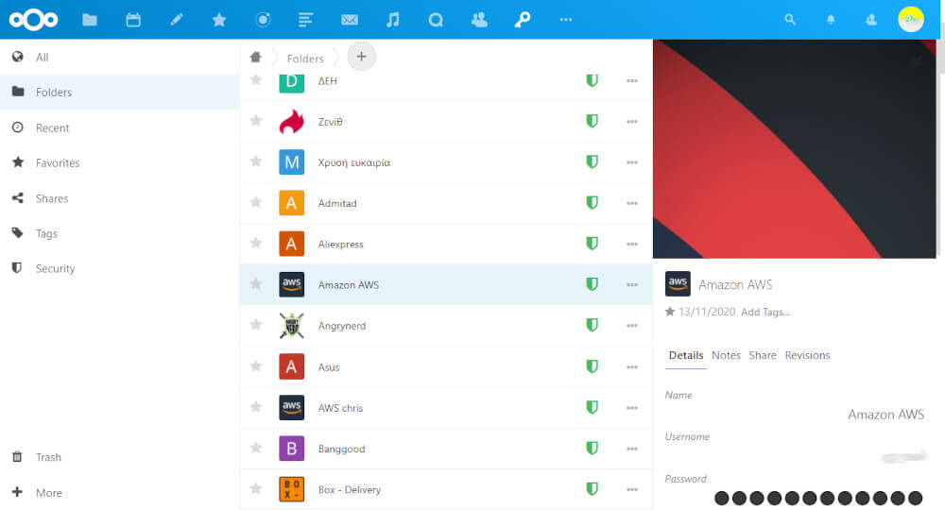Switch to the Notes tab
This screenshot has height=510, width=945.
click(726, 355)
